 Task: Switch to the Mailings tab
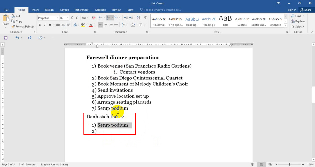(x=100, y=10)
